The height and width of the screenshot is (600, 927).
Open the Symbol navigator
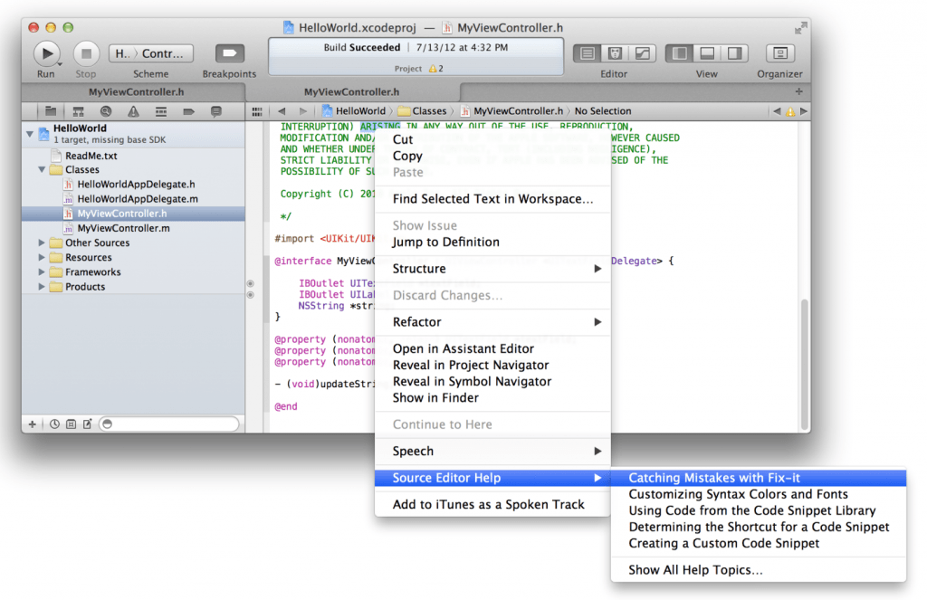tap(79, 110)
